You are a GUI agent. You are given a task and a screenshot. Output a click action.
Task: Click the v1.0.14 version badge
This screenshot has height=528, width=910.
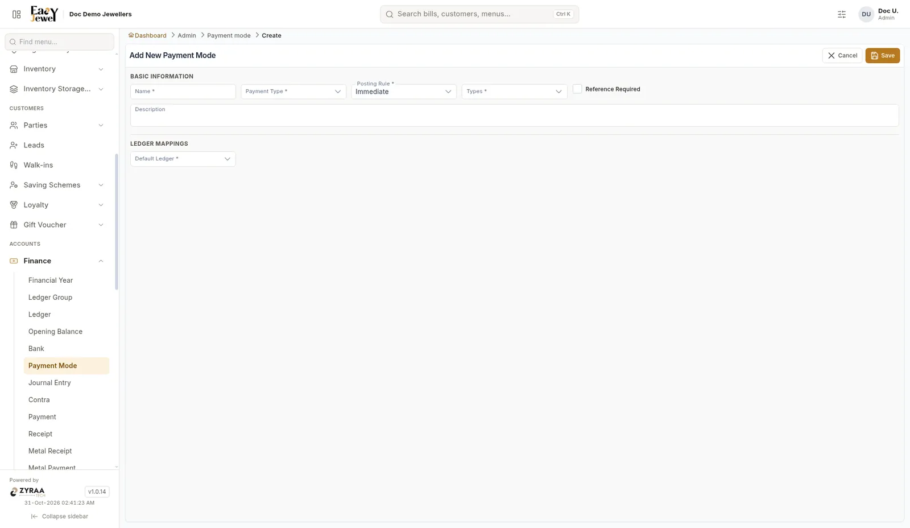click(97, 492)
